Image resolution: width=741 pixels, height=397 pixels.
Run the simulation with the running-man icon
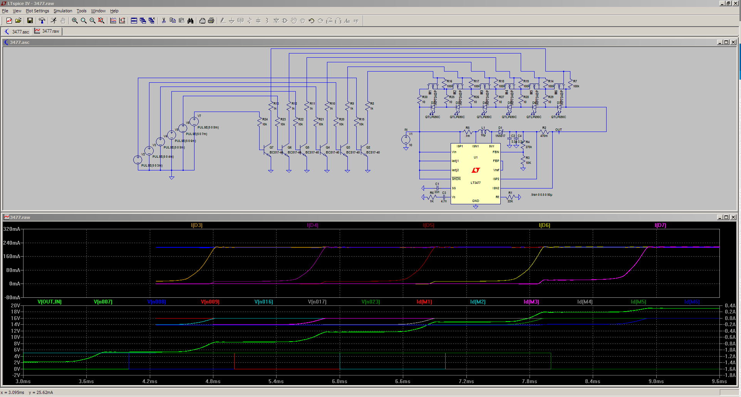54,21
